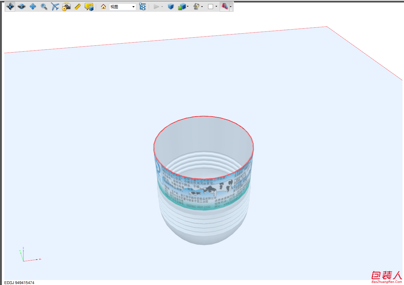
Task: Expand the background color dropdown arrow
Action: coord(216,7)
